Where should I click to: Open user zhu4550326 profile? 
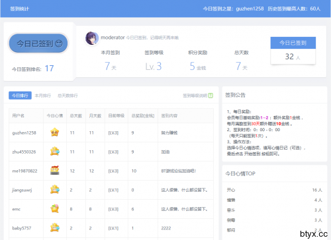pyautogui.click(x=24, y=152)
